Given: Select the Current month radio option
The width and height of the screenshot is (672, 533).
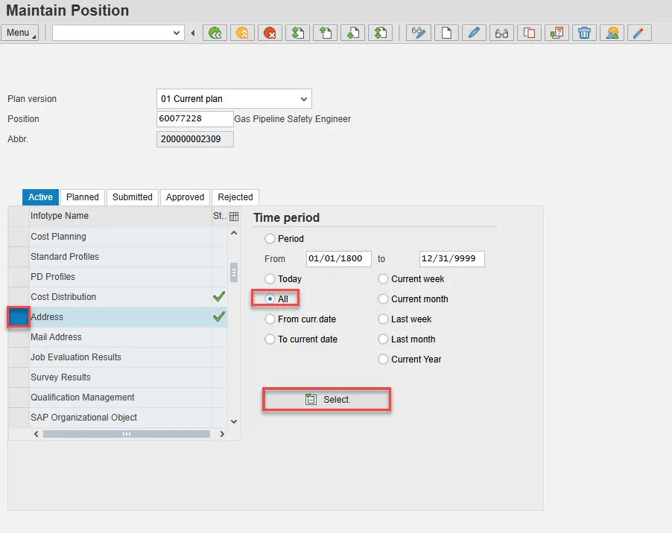Looking at the screenshot, I should click(384, 299).
